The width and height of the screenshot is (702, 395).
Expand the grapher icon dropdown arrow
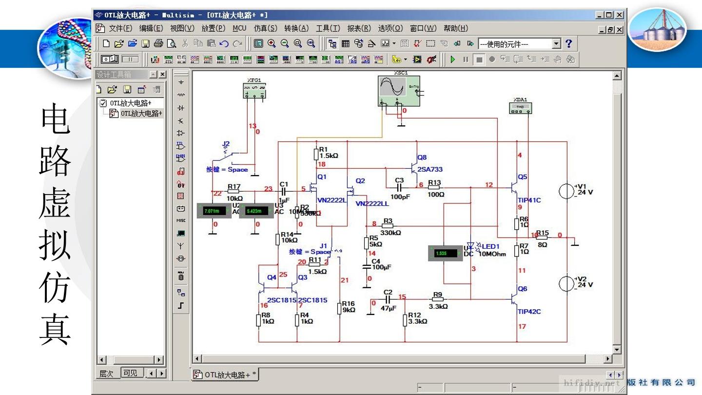(x=394, y=43)
